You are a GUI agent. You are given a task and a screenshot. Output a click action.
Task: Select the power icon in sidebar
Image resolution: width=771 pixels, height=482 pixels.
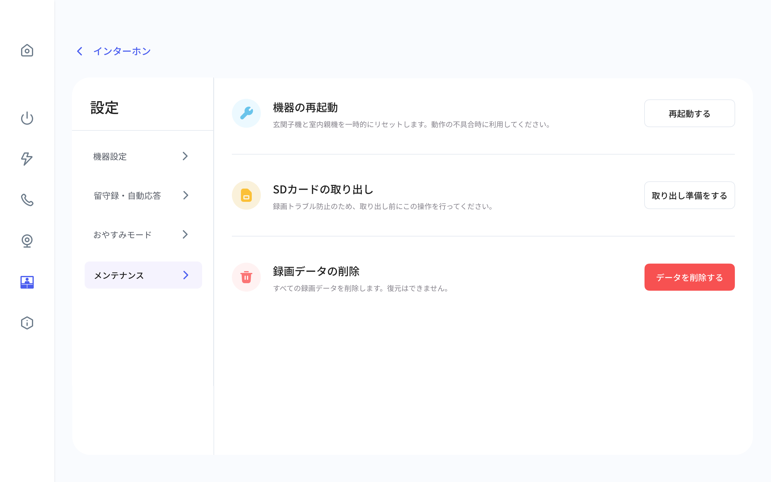pos(27,118)
